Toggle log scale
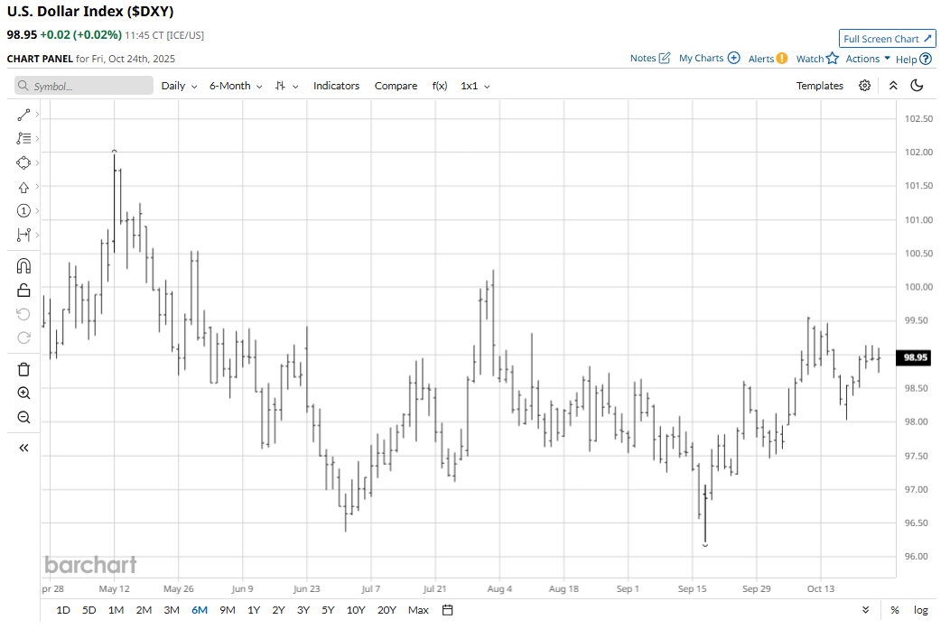 coord(921,610)
